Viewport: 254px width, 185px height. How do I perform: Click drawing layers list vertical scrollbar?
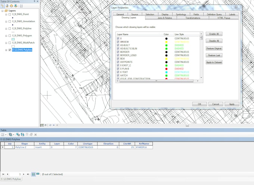201,56
